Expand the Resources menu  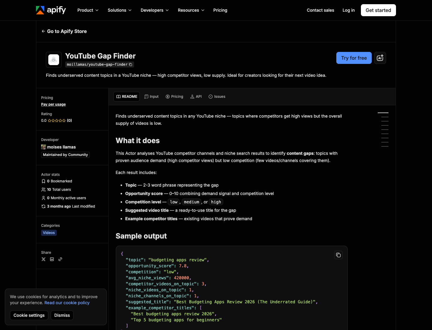point(191,10)
